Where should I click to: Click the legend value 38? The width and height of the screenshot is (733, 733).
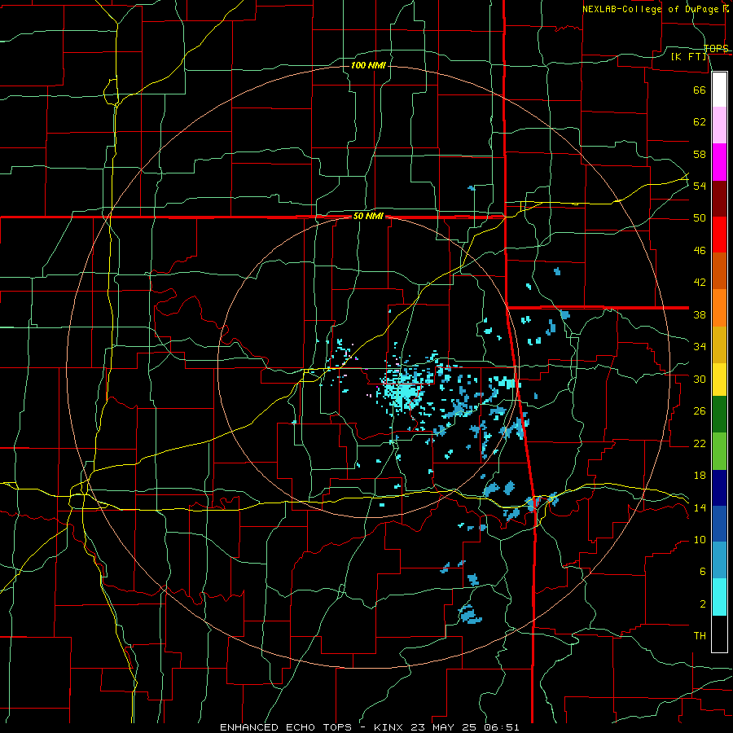(x=700, y=314)
